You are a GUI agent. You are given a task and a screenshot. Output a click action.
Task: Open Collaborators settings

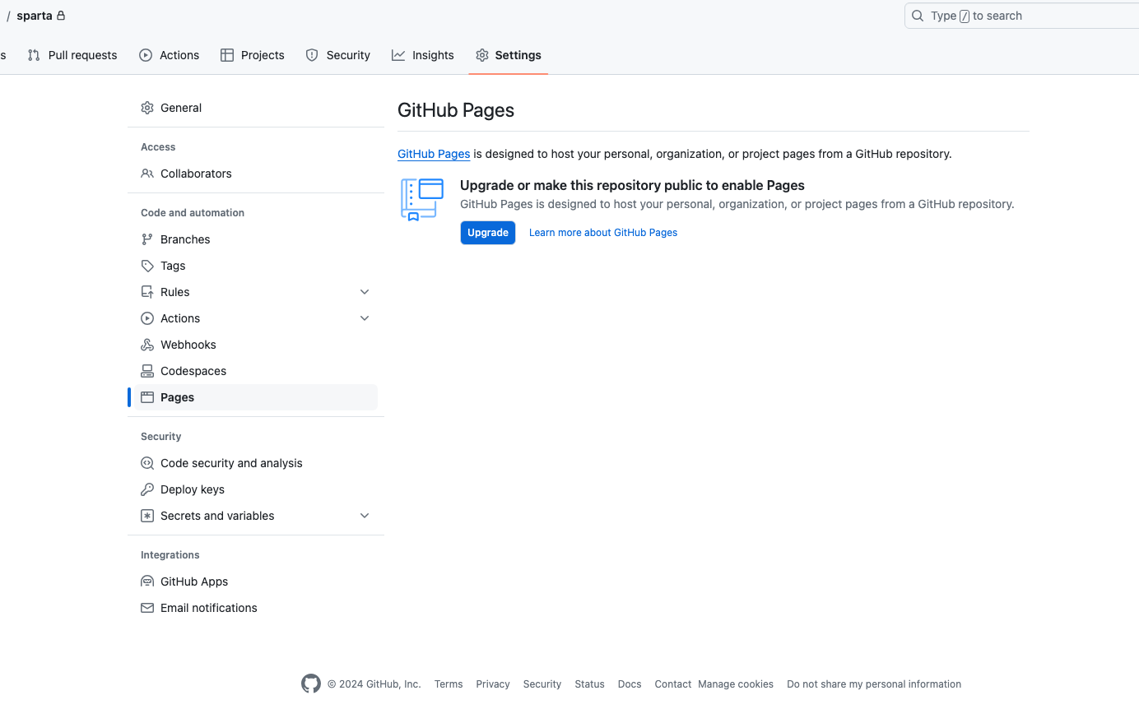tap(256, 174)
